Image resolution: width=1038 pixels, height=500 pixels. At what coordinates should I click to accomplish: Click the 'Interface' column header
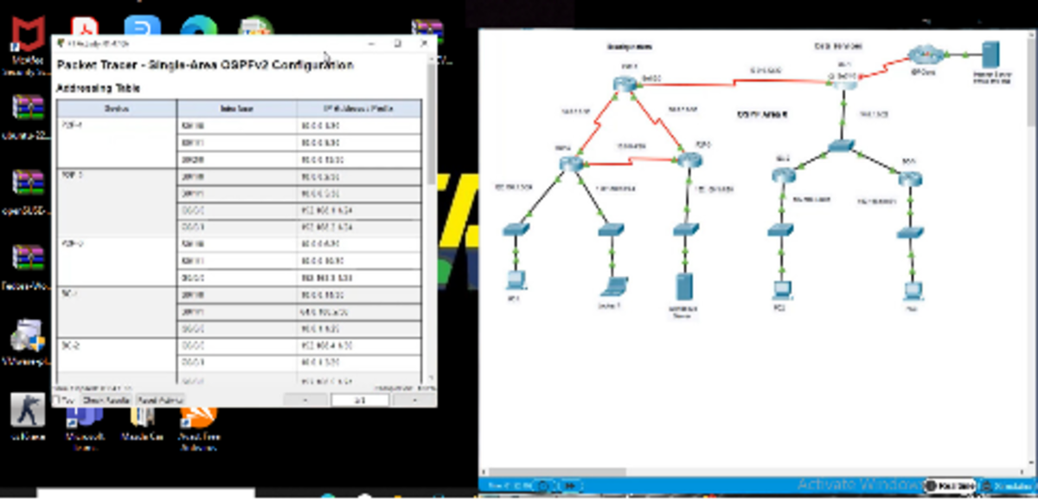tap(237, 108)
